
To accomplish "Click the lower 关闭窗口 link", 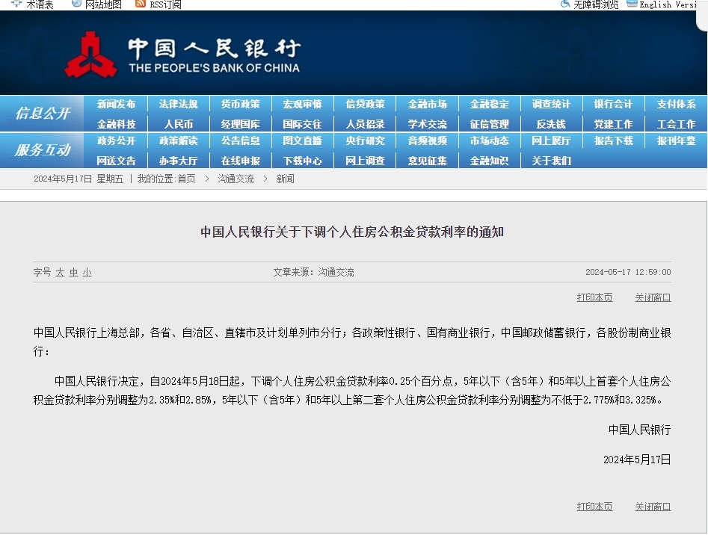I will point(653,507).
